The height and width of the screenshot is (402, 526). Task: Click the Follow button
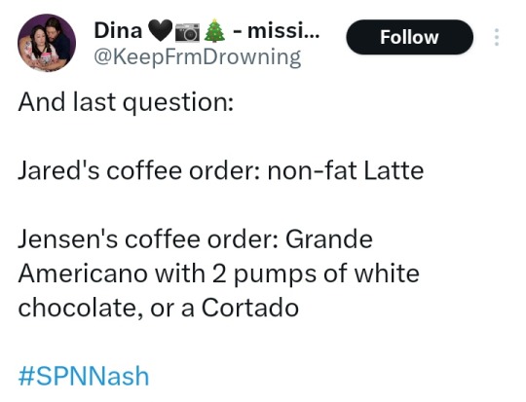coord(409,37)
